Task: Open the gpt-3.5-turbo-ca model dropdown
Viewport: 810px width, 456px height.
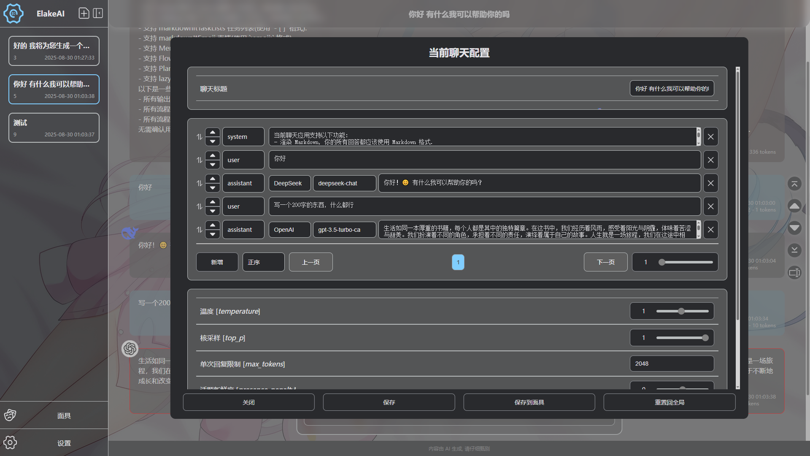Action: point(344,230)
